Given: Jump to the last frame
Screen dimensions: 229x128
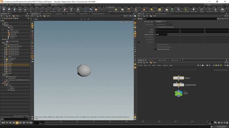Looking at the screenshot, I should pos(31,123).
